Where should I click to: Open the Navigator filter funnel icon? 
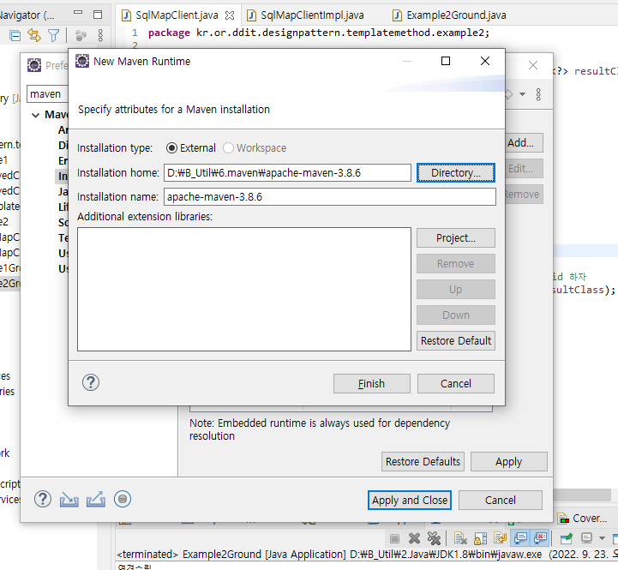click(54, 36)
